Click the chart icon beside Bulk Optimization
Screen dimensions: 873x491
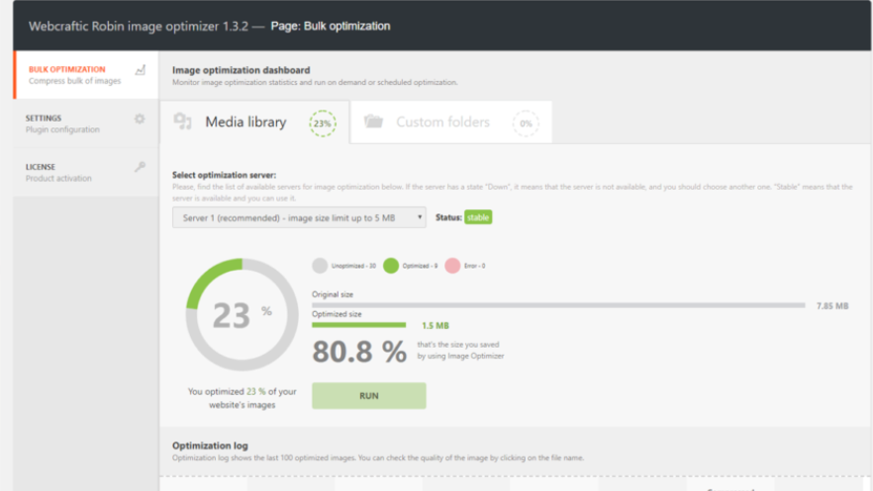(x=141, y=70)
